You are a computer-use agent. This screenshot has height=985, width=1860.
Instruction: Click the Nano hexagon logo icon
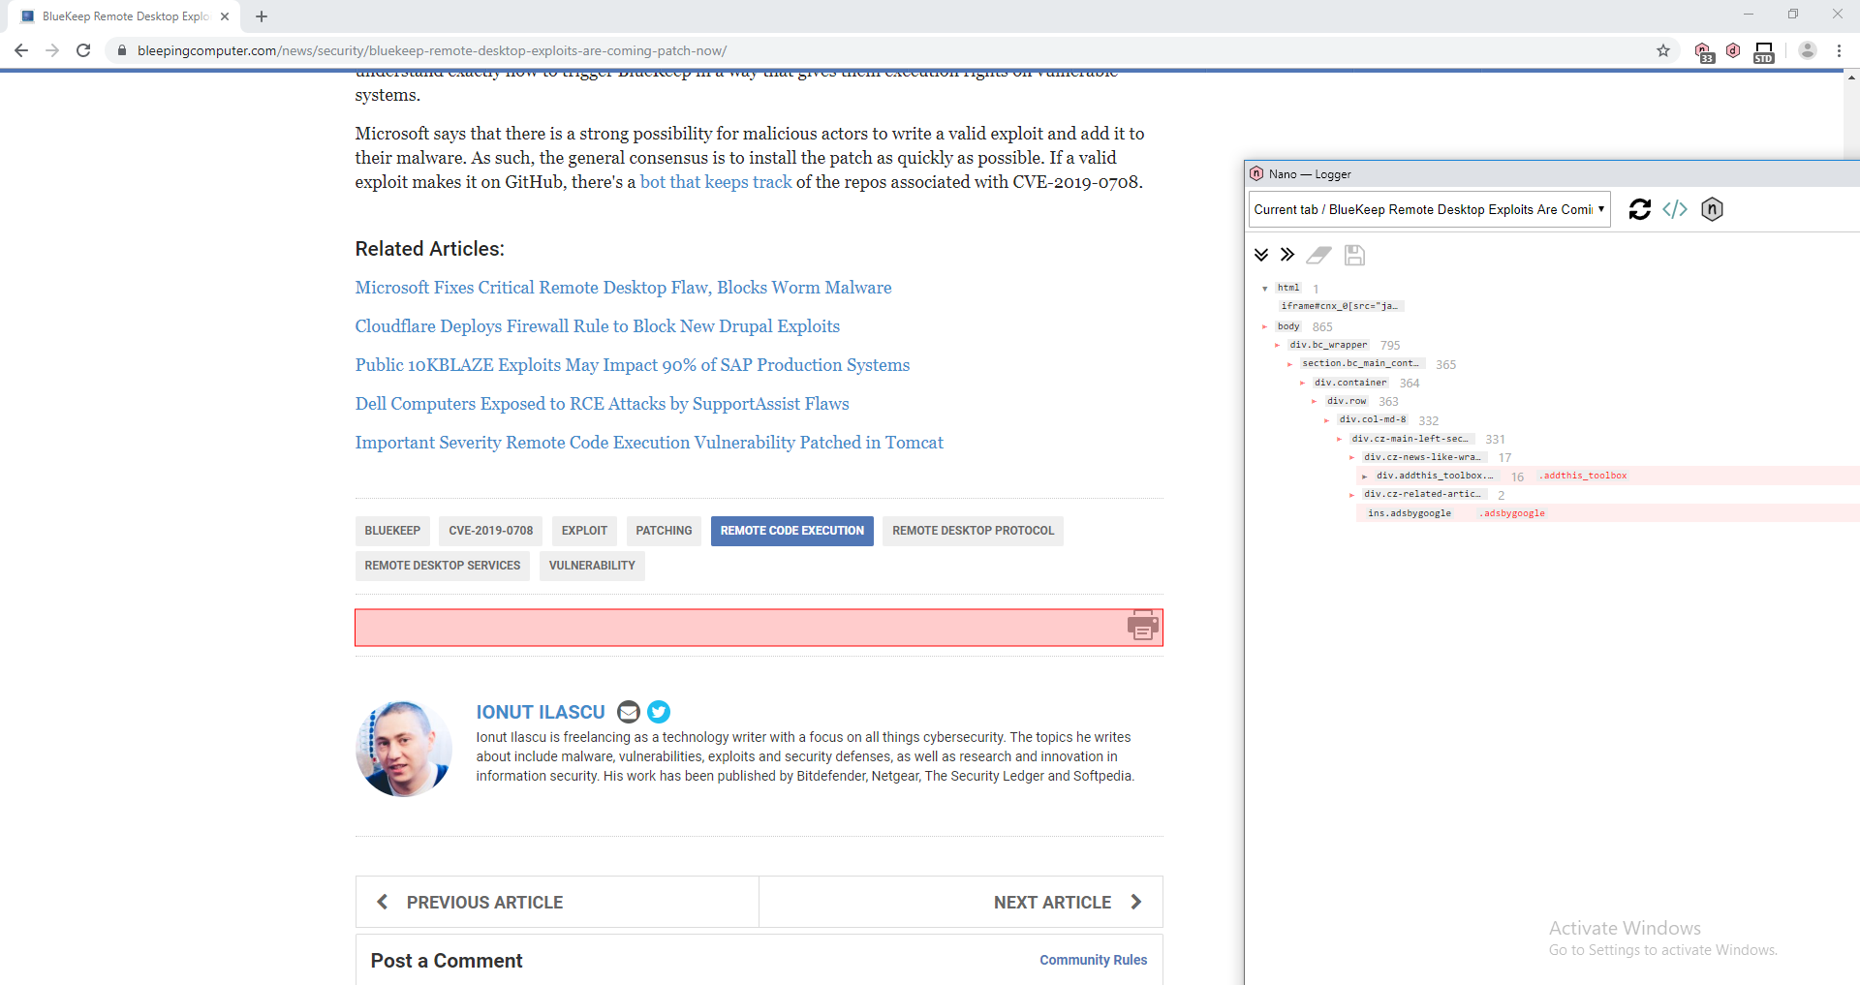click(x=1711, y=209)
